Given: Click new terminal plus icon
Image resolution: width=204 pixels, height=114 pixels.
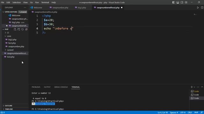Looking at the screenshot, I should click(x=192, y=87).
